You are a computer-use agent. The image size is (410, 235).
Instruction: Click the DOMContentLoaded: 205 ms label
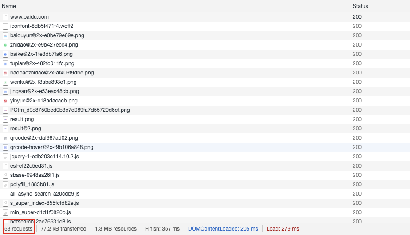(223, 229)
